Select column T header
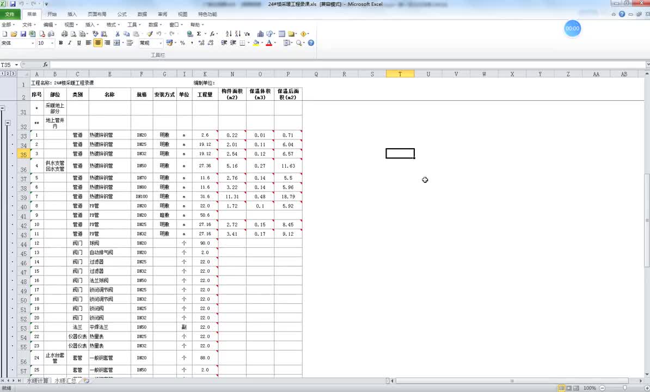The image size is (650, 392). point(400,73)
